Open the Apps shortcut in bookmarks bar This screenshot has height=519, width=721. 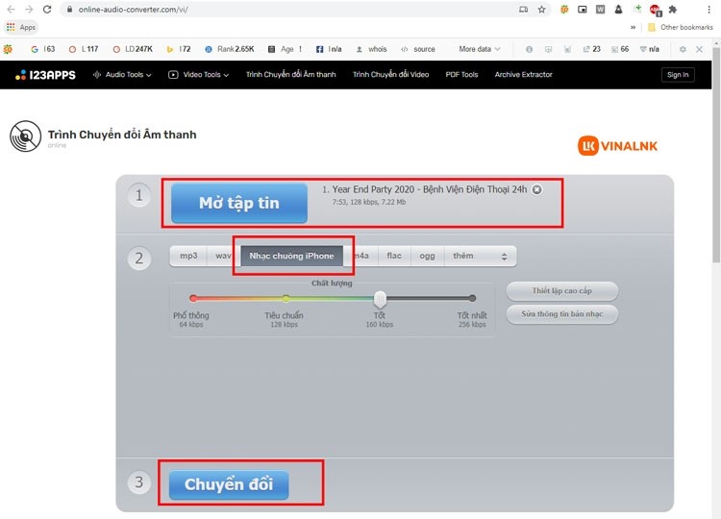pyautogui.click(x=22, y=28)
